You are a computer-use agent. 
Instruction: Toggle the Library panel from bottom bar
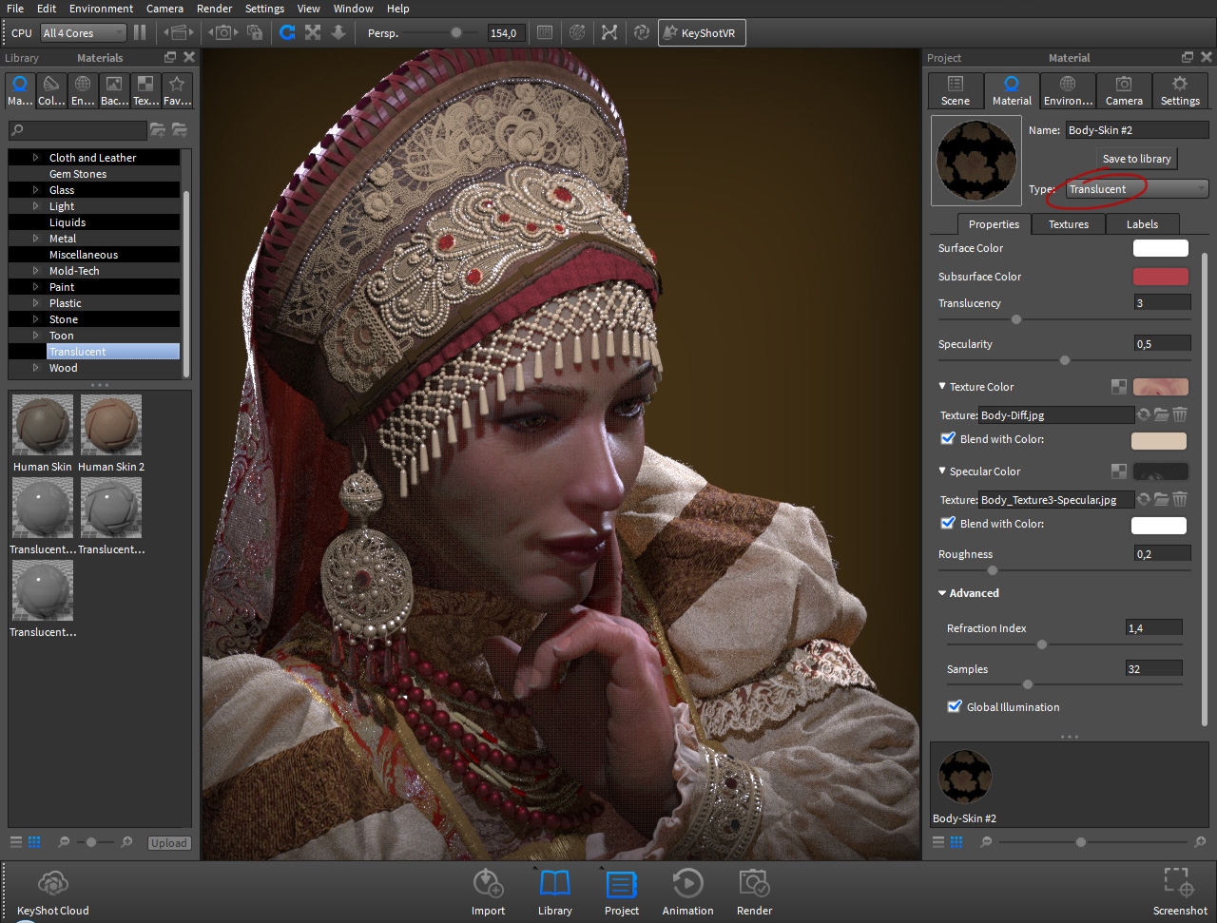click(554, 892)
